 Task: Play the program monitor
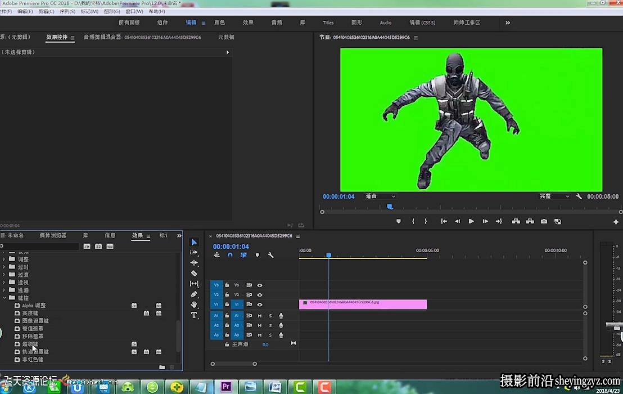471,221
